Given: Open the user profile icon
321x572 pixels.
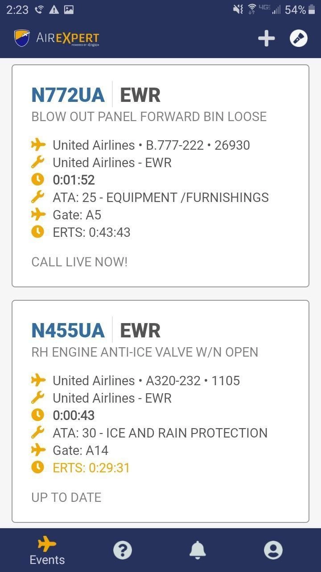Looking at the screenshot, I should 273,550.
